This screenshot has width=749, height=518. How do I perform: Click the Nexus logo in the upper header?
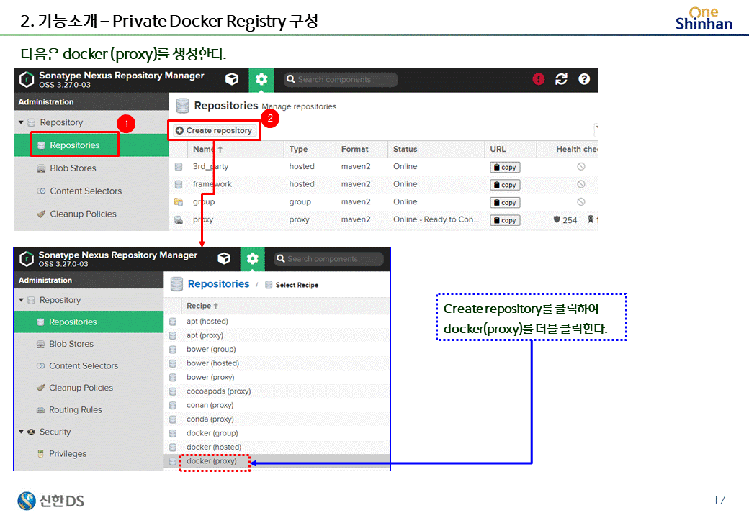(27, 80)
